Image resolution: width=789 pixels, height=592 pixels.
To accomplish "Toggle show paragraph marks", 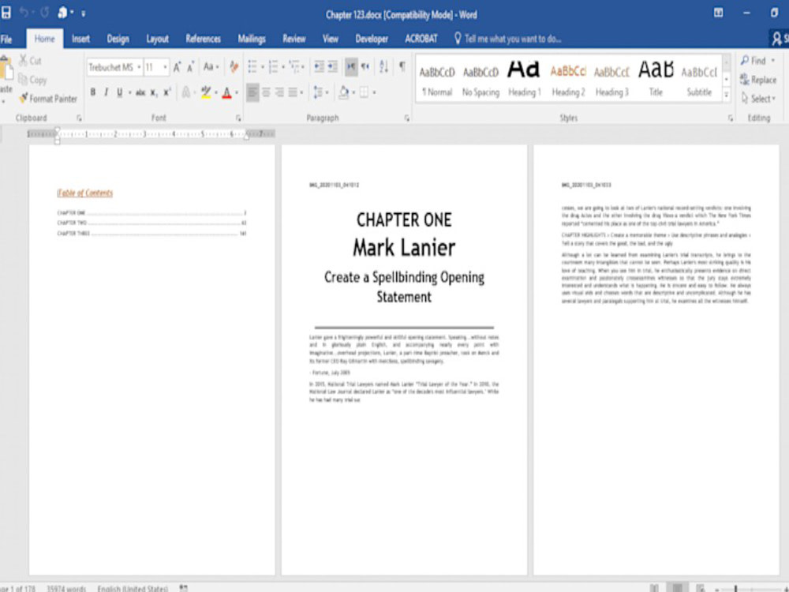I will pos(402,66).
